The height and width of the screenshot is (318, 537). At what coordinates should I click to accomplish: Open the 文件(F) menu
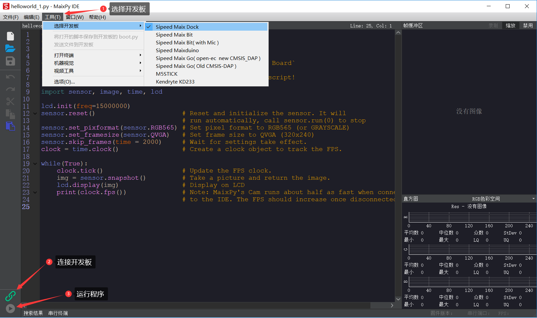(11, 17)
